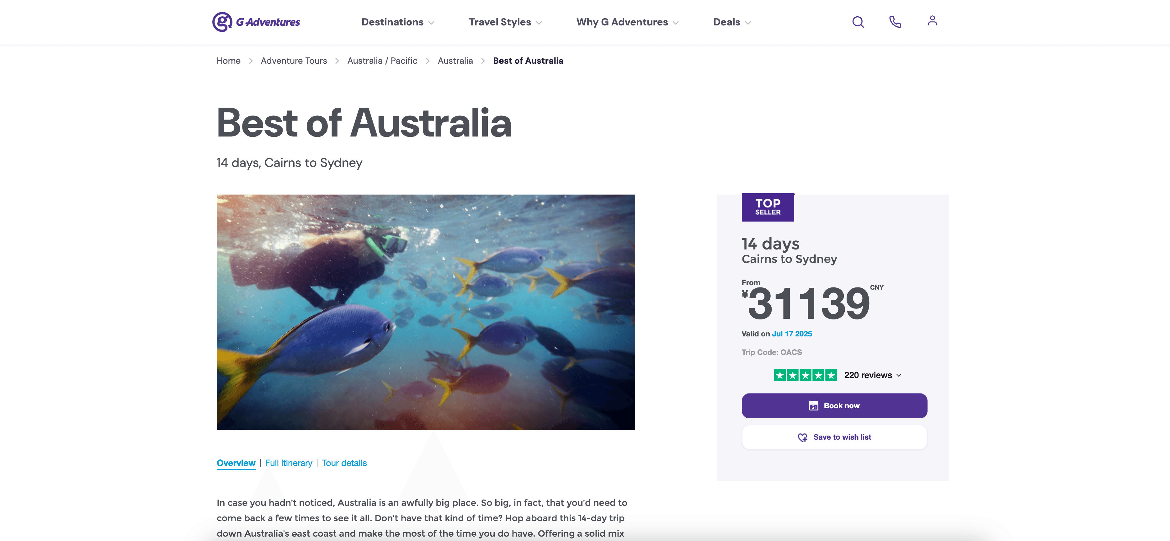Expand the 220 reviews dropdown
Image resolution: width=1170 pixels, height=541 pixels.
(x=873, y=375)
